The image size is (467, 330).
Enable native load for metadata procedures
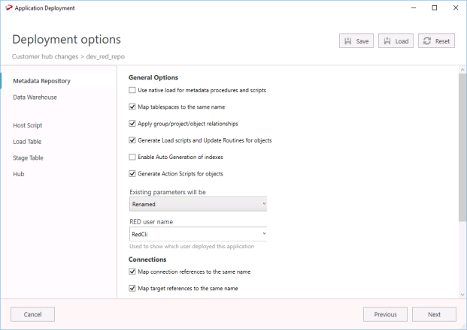132,90
